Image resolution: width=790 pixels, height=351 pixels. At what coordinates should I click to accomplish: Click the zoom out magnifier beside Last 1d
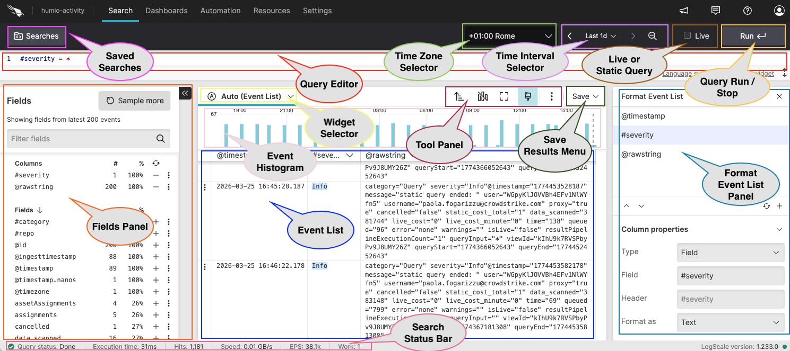652,36
